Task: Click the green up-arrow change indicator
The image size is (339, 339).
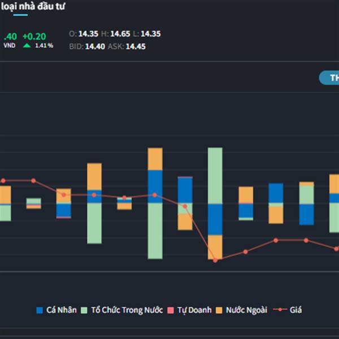Action: 27,46
